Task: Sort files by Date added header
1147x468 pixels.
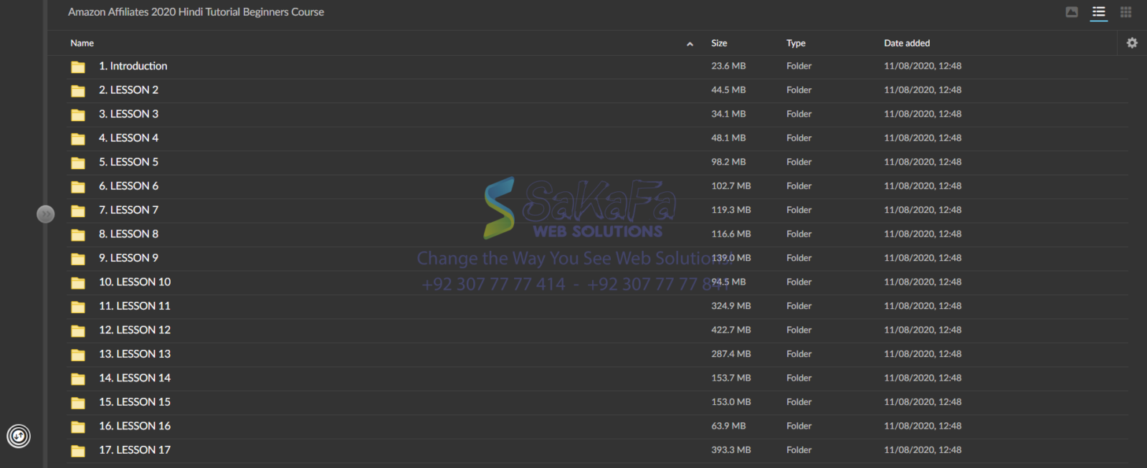Action: pyautogui.click(x=907, y=43)
